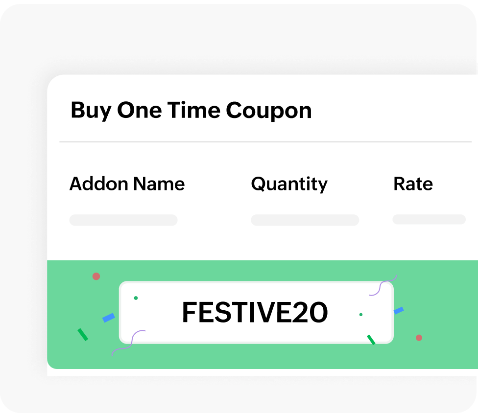The width and height of the screenshot is (478, 414).
Task: Click the "Buy One Time Coupon" heading
Action: pyautogui.click(x=191, y=111)
